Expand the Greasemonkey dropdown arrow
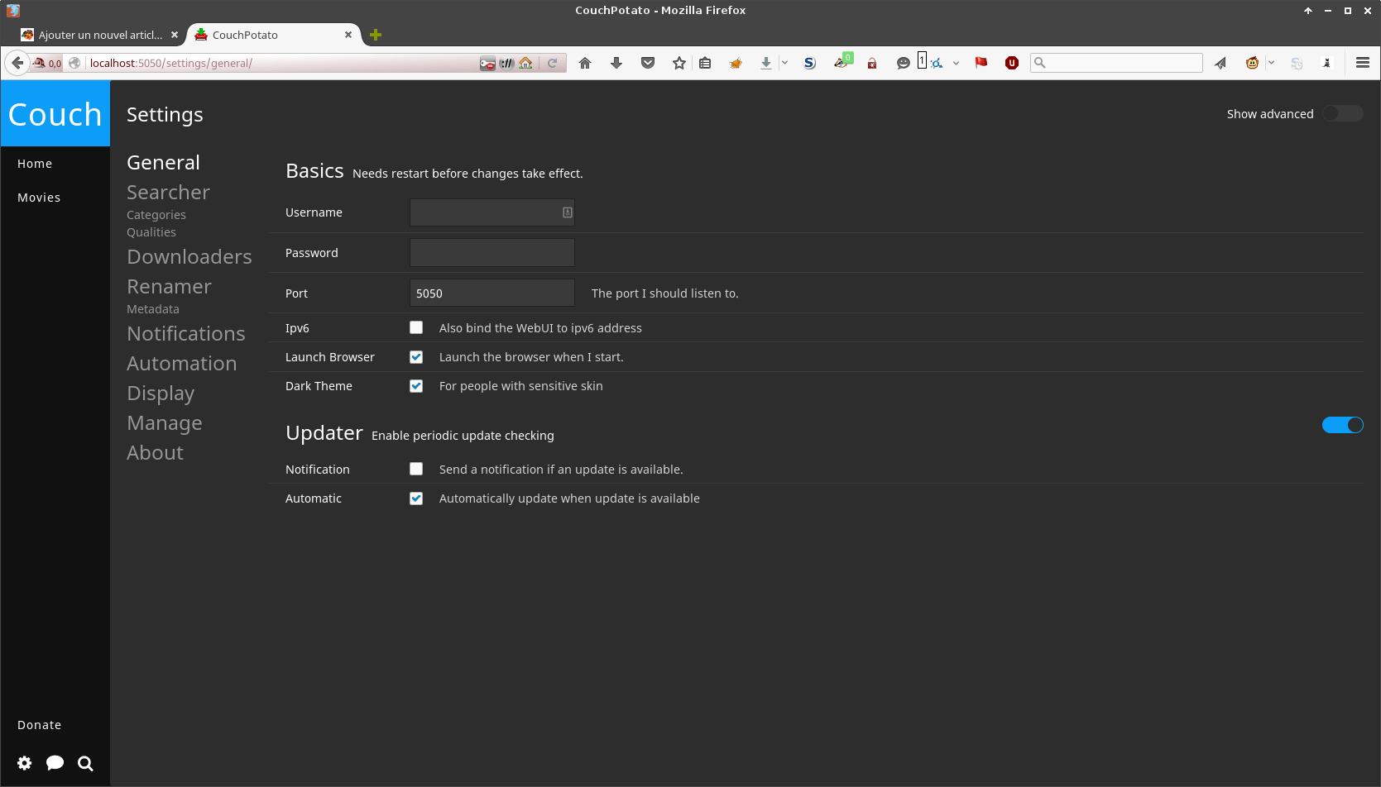This screenshot has width=1381, height=787. pyautogui.click(x=1271, y=63)
